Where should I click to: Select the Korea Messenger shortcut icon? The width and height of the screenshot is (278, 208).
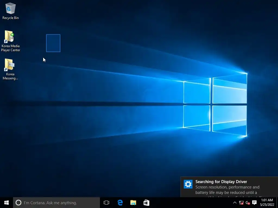pos(10,69)
